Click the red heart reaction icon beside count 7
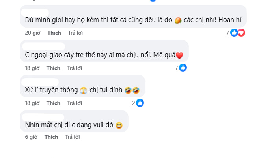This screenshot has height=158, width=272. point(241,33)
